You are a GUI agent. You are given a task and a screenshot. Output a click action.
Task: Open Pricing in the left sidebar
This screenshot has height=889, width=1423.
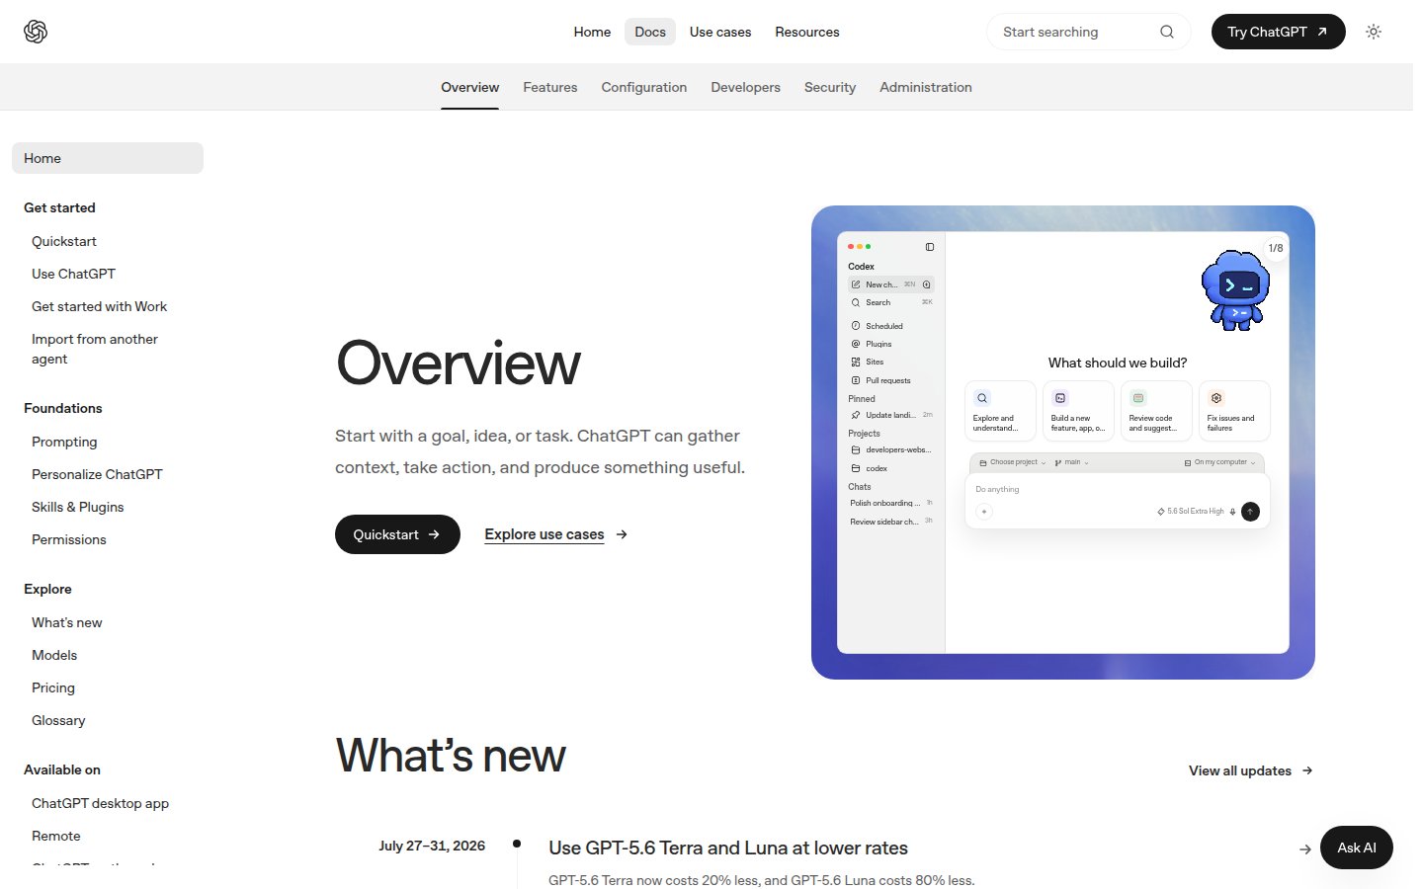pyautogui.click(x=53, y=687)
